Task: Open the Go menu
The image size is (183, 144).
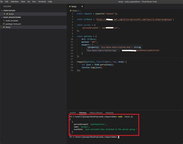Action: [29, 2]
